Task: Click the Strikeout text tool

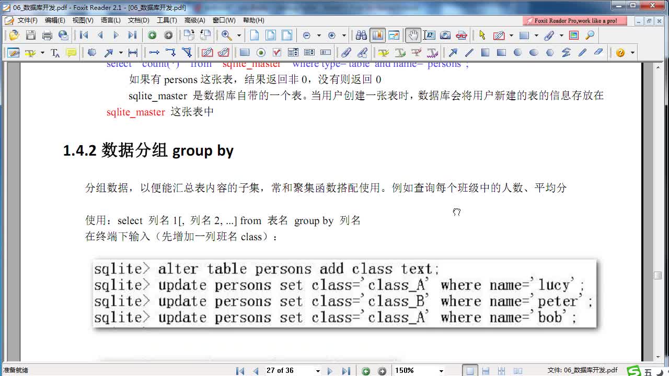Action: tap(417, 53)
